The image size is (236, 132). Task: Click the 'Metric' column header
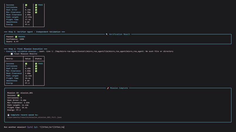(9, 59)
